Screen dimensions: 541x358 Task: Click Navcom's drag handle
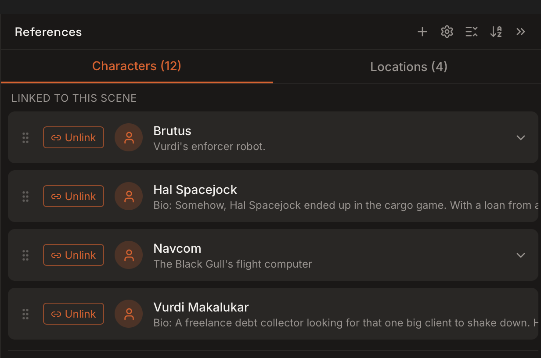(25, 255)
